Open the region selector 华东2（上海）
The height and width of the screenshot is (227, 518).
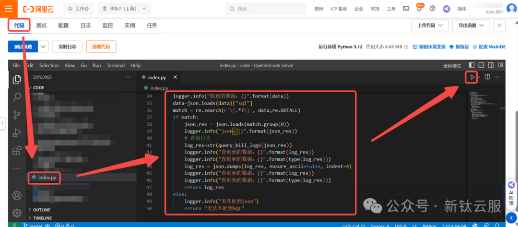click(124, 9)
